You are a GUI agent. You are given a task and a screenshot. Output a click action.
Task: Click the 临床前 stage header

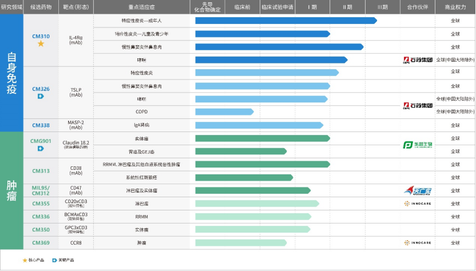(242, 7)
